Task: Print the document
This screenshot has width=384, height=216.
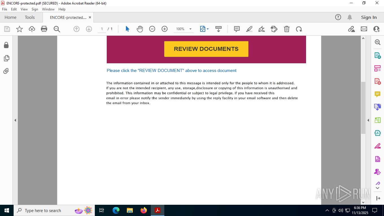Action: coord(44,29)
